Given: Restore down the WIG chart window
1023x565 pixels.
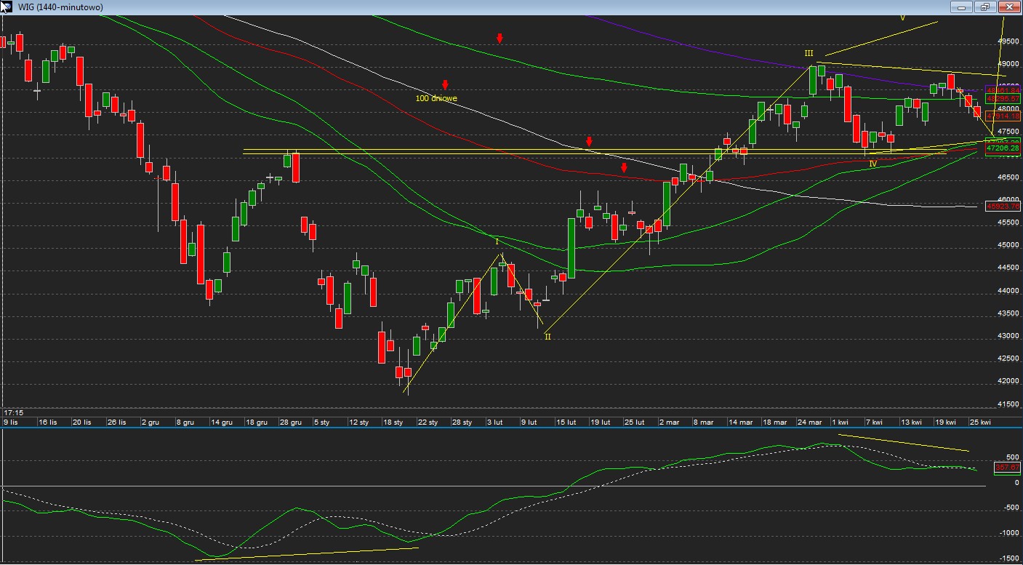Looking at the screenshot, I should click(985, 7).
